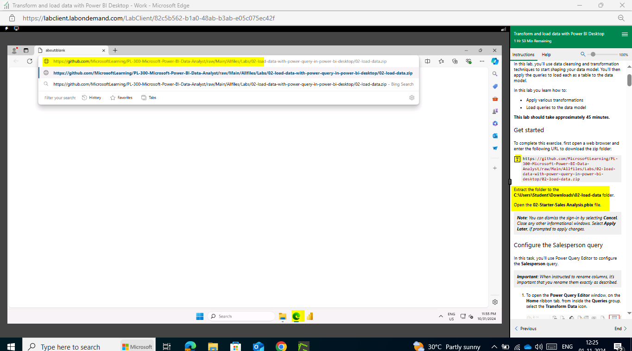Screen dimensions: 632x351
Task: Switch to the Instructions tab
Action: point(523,55)
